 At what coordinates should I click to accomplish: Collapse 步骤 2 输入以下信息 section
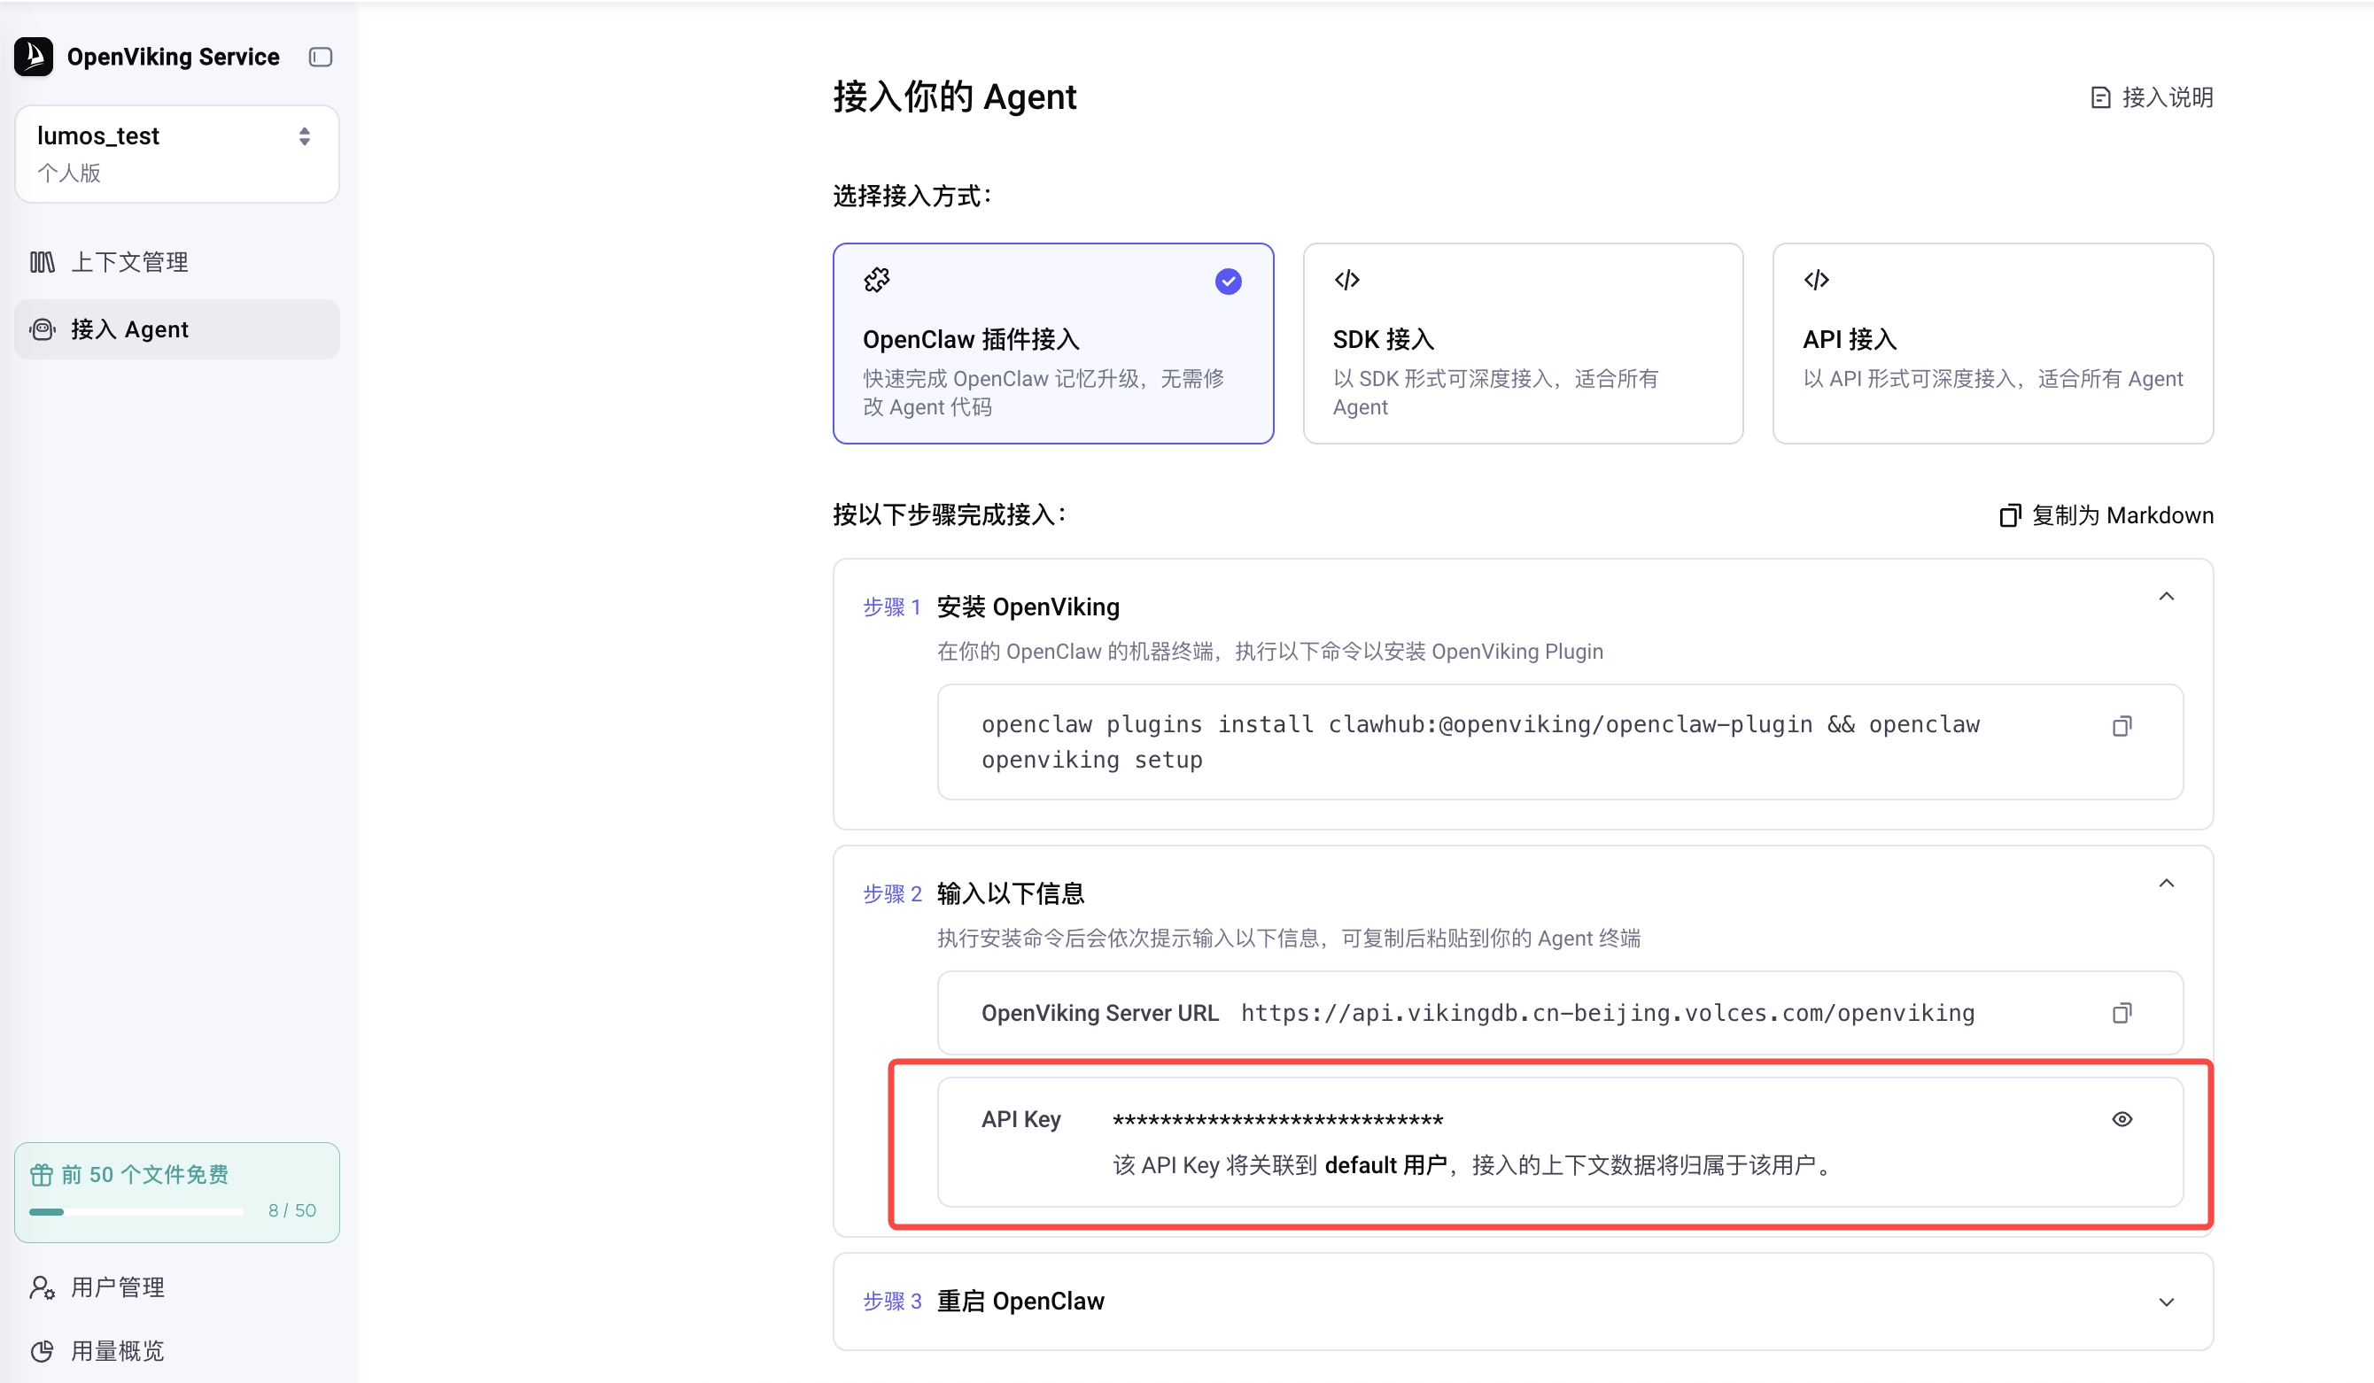click(2167, 883)
